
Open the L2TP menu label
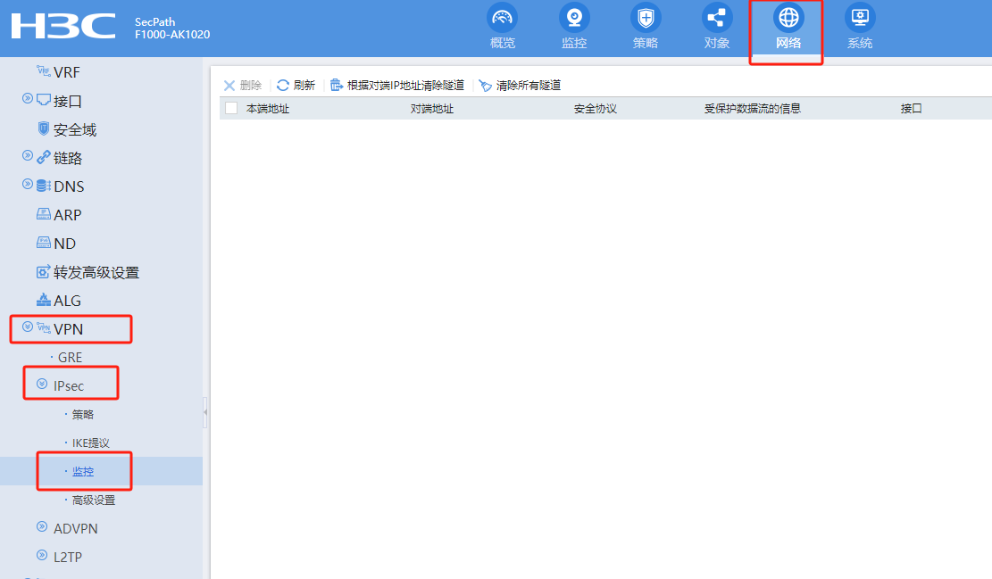(68, 557)
